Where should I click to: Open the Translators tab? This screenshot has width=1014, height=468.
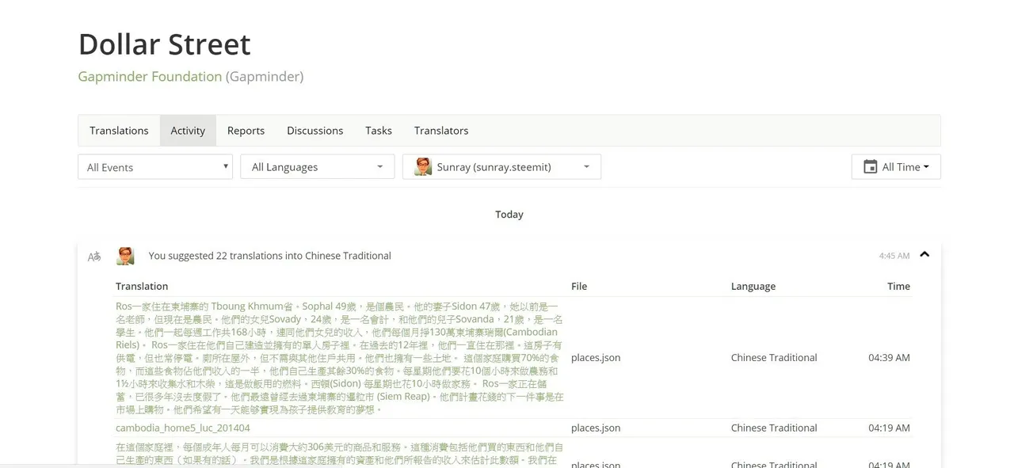coord(441,131)
